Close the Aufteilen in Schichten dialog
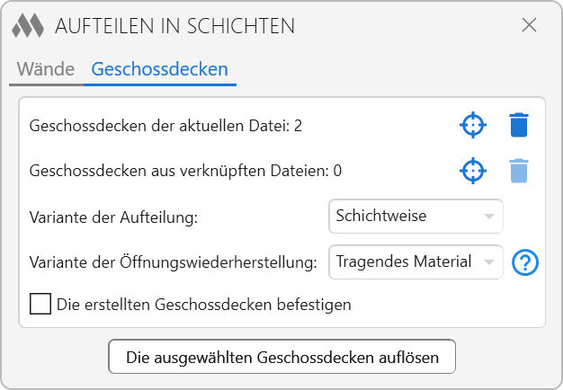The width and height of the screenshot is (563, 390). click(x=530, y=25)
